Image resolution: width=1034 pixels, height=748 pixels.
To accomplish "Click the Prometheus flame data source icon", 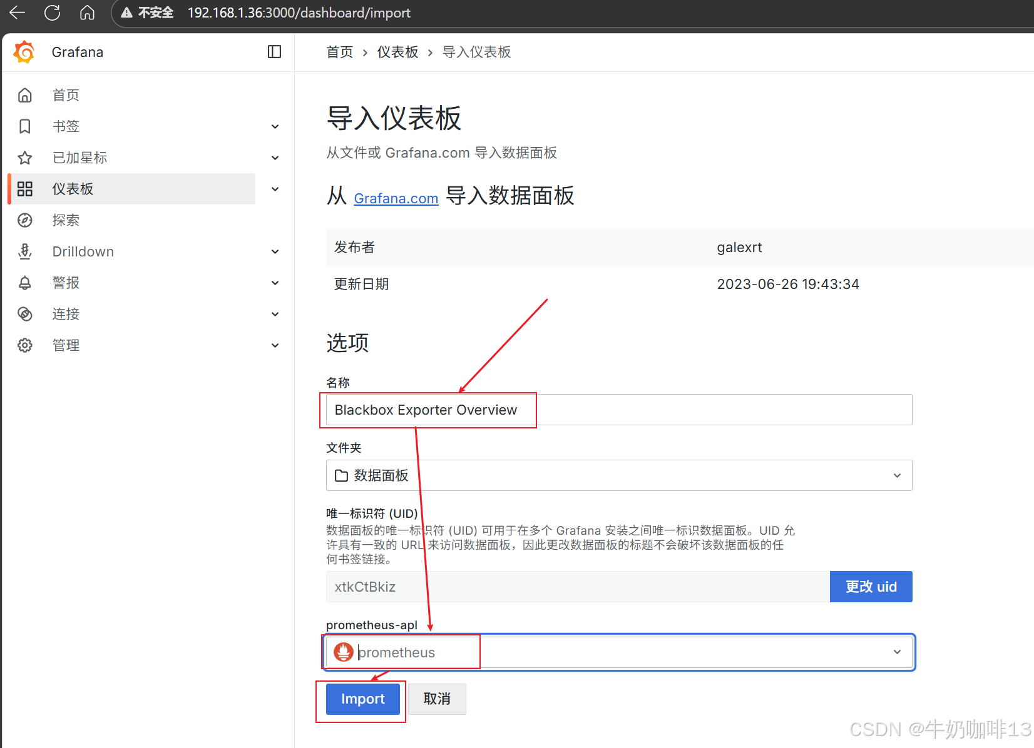I will 343,652.
